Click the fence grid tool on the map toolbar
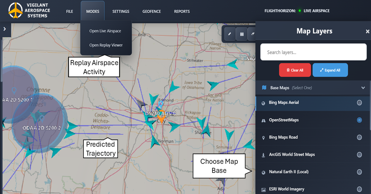Screen dimensions: 371x194 click(242, 34)
